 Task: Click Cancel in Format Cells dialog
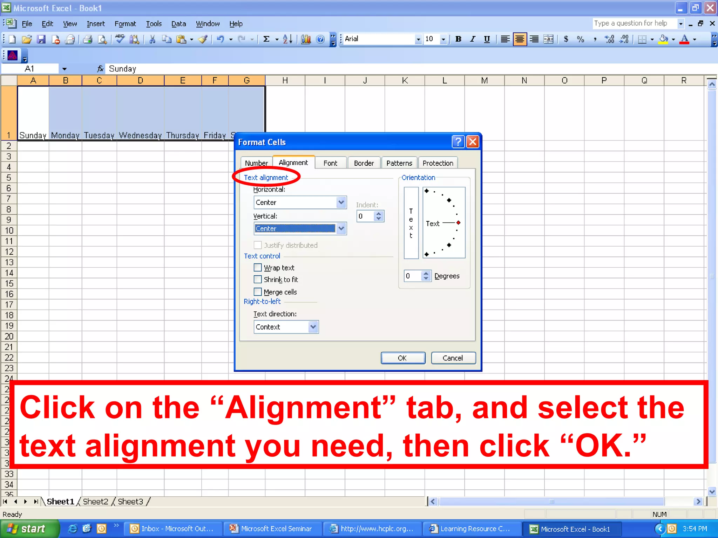[x=453, y=358]
